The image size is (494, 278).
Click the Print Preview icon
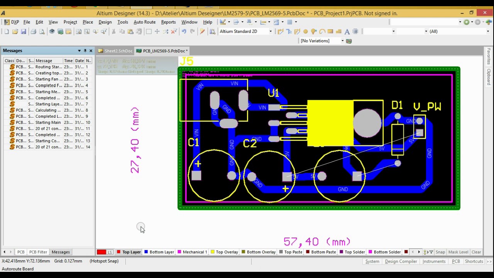[x=42, y=31]
